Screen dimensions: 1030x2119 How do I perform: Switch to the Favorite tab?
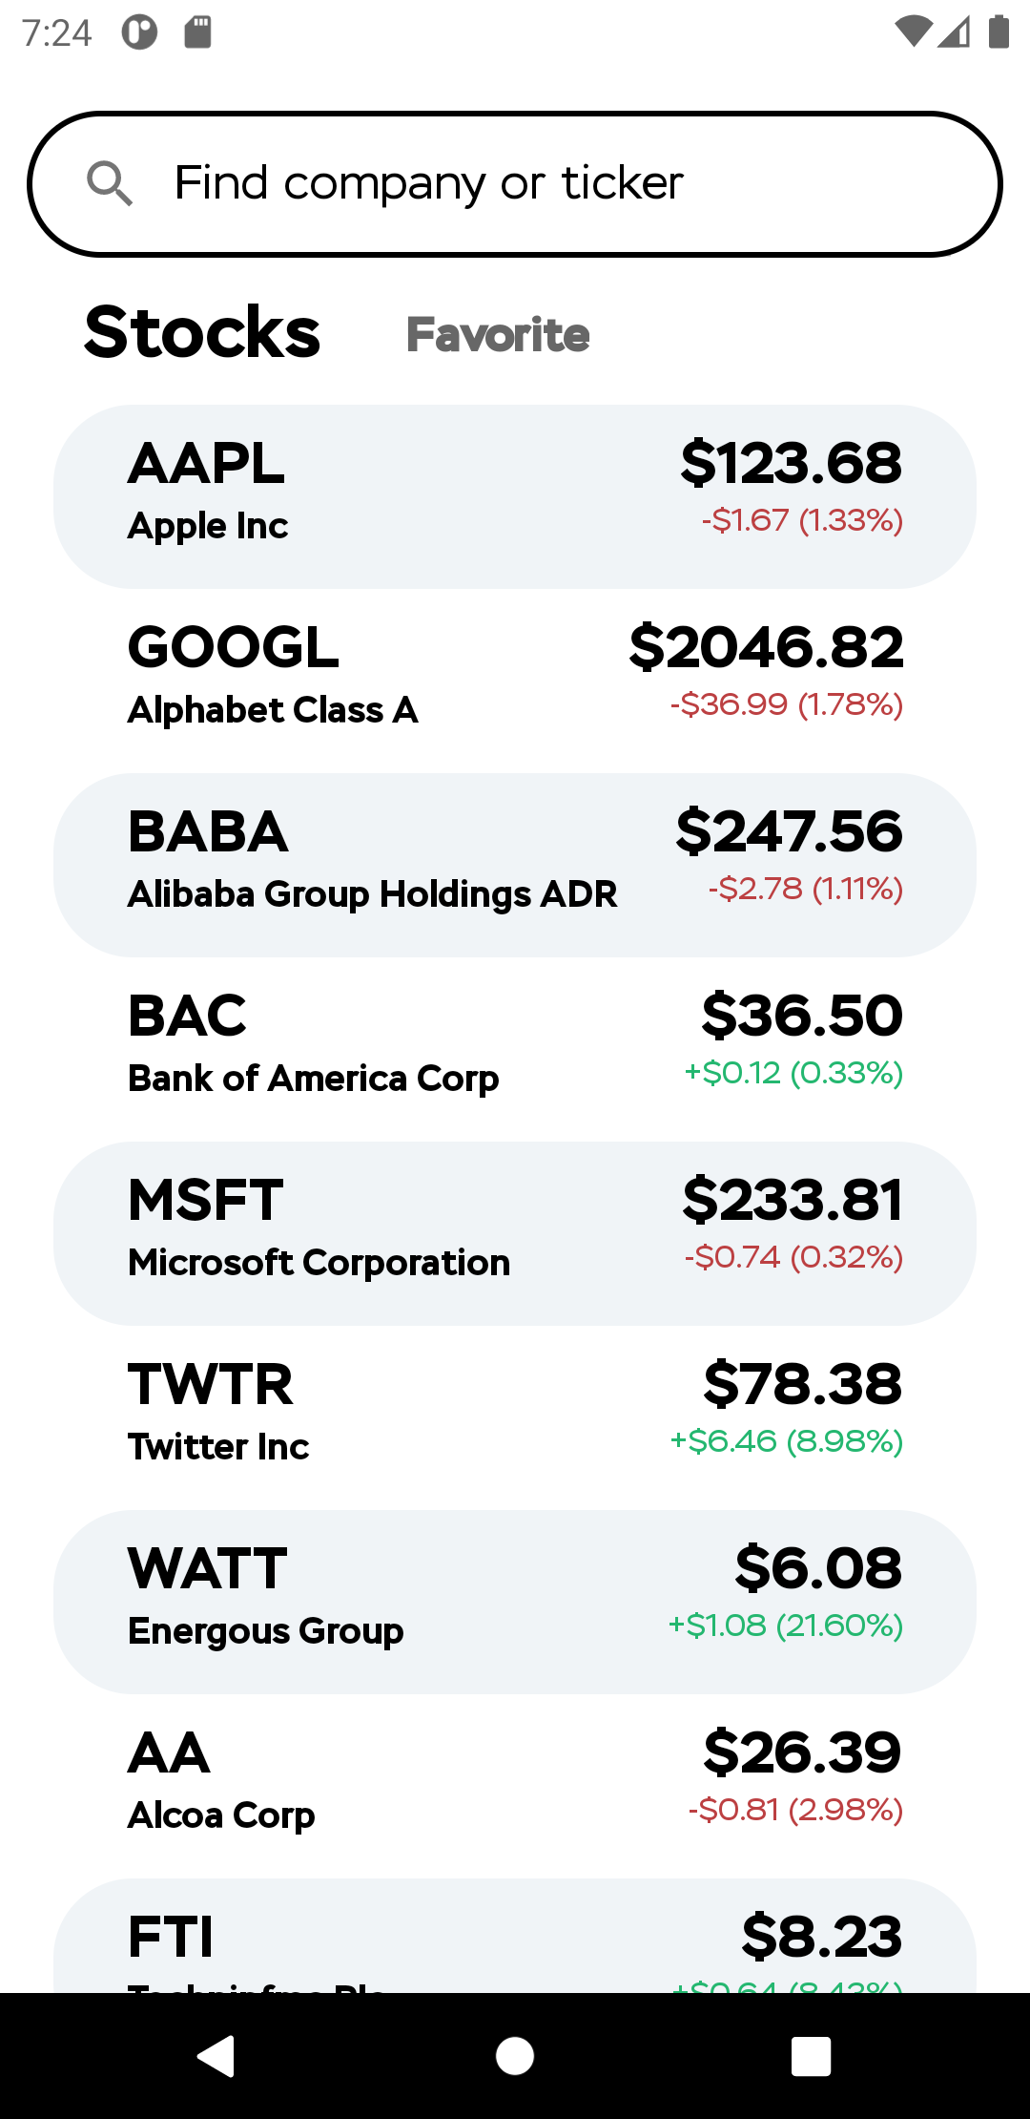pyautogui.click(x=498, y=334)
